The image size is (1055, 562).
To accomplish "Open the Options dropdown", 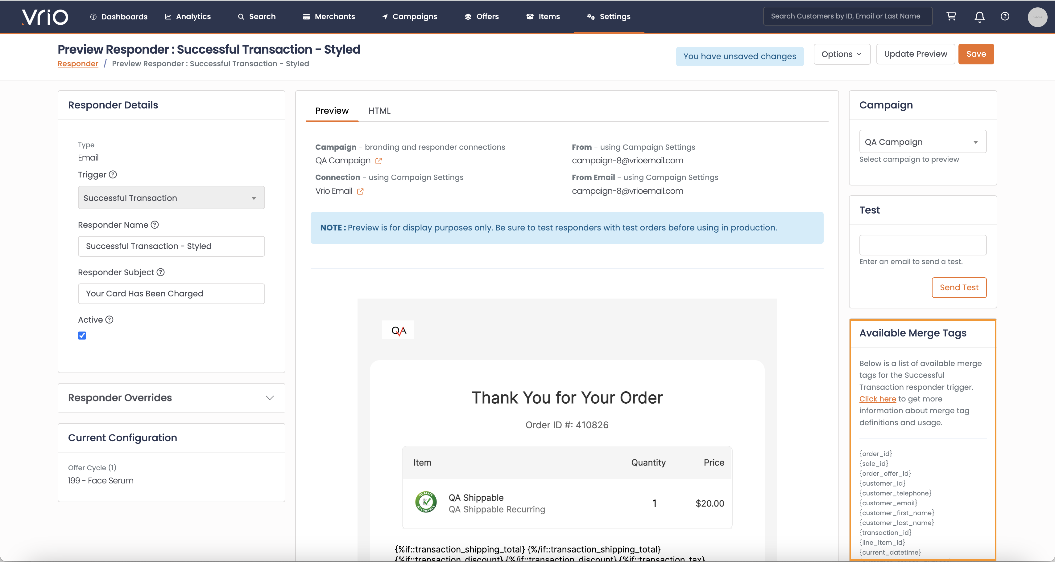I will tap(842, 54).
